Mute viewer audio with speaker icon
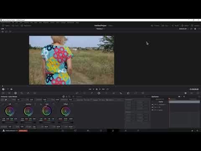The image size is (201, 151). point(11,89)
